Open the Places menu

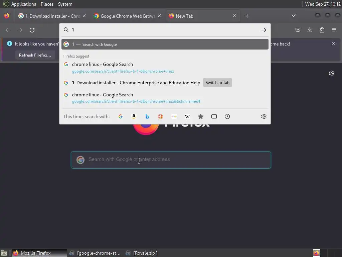pos(47,4)
